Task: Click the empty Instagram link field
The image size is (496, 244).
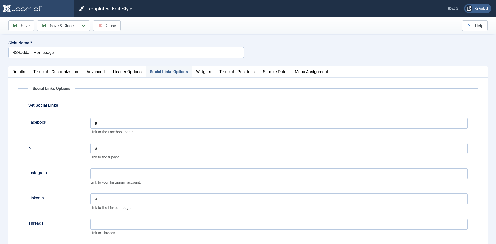Action: click(x=279, y=174)
